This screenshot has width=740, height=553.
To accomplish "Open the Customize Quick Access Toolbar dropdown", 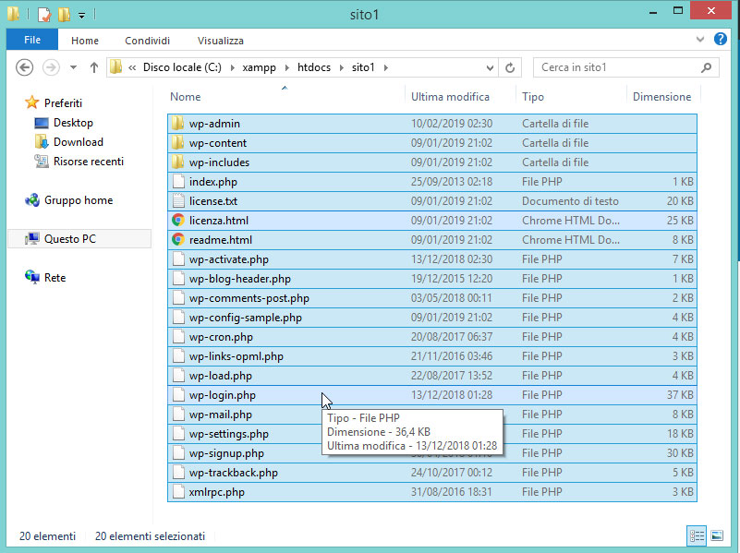I will point(81,16).
